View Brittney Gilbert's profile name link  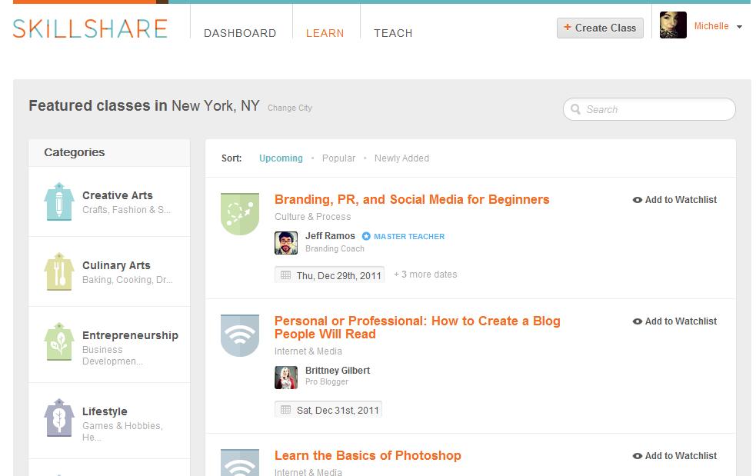(338, 371)
